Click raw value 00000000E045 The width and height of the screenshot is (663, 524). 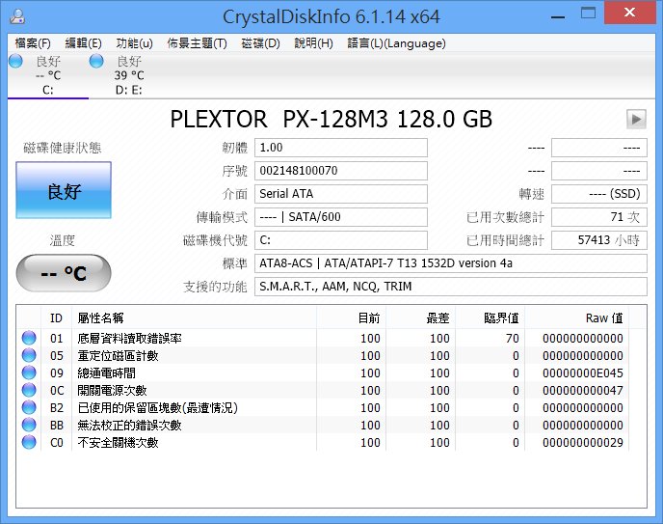click(x=583, y=372)
